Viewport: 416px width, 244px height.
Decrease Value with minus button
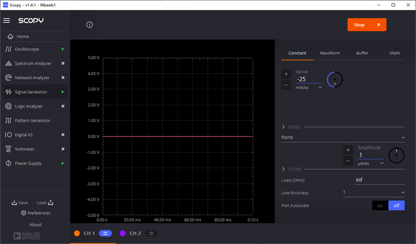[x=286, y=85]
